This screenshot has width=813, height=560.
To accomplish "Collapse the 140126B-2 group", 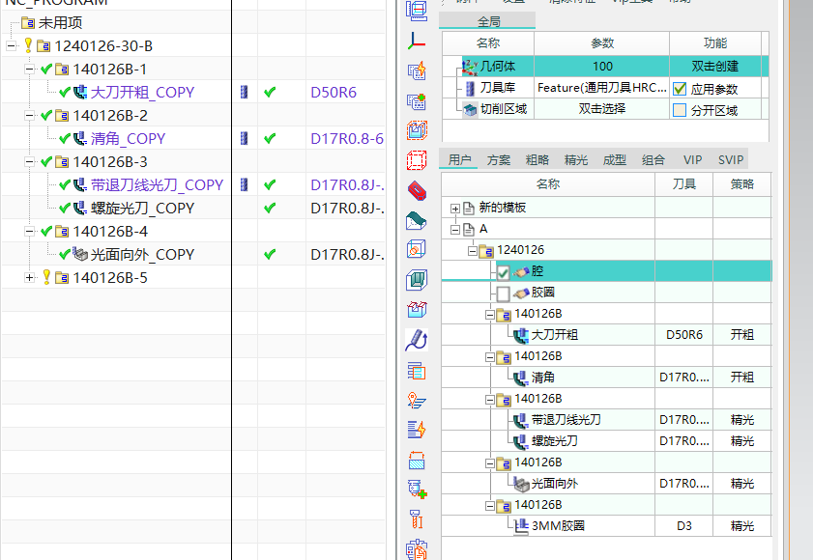I will click(30, 116).
